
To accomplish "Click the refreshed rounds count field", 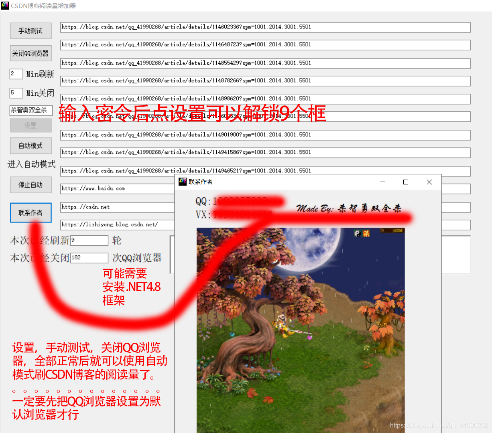I will tap(89, 241).
